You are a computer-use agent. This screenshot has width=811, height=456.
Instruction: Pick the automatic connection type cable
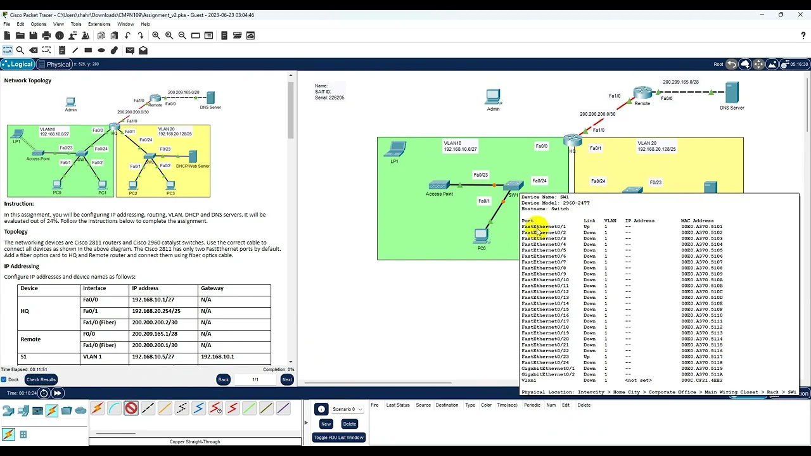(x=97, y=408)
